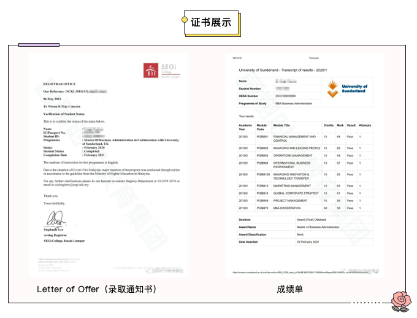Click the Intake value February 2020
Viewport: 417px width, 318px height.
(94, 147)
